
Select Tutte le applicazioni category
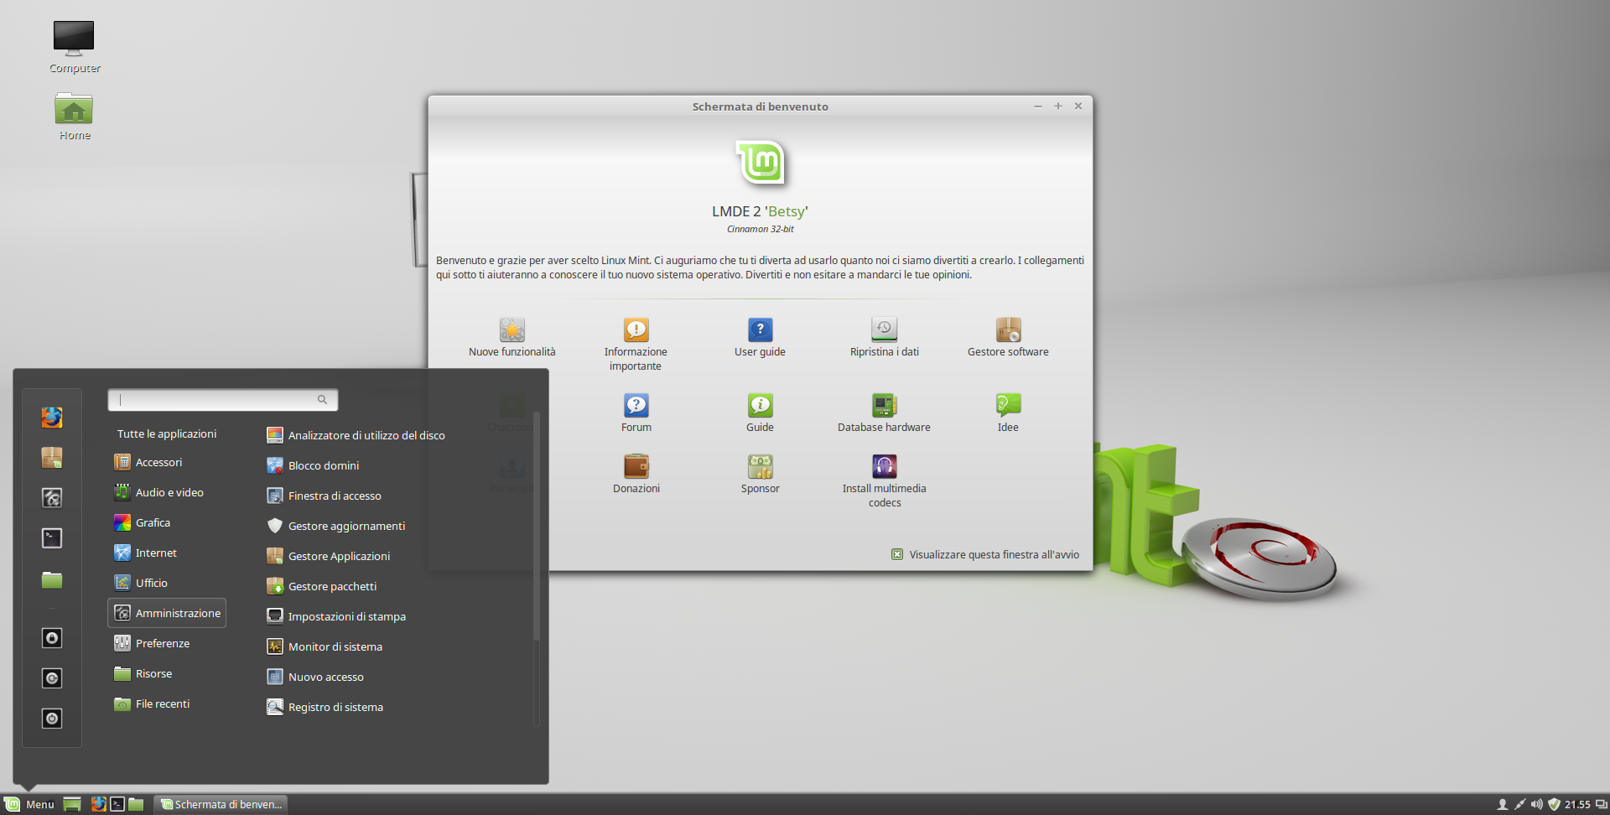[167, 433]
